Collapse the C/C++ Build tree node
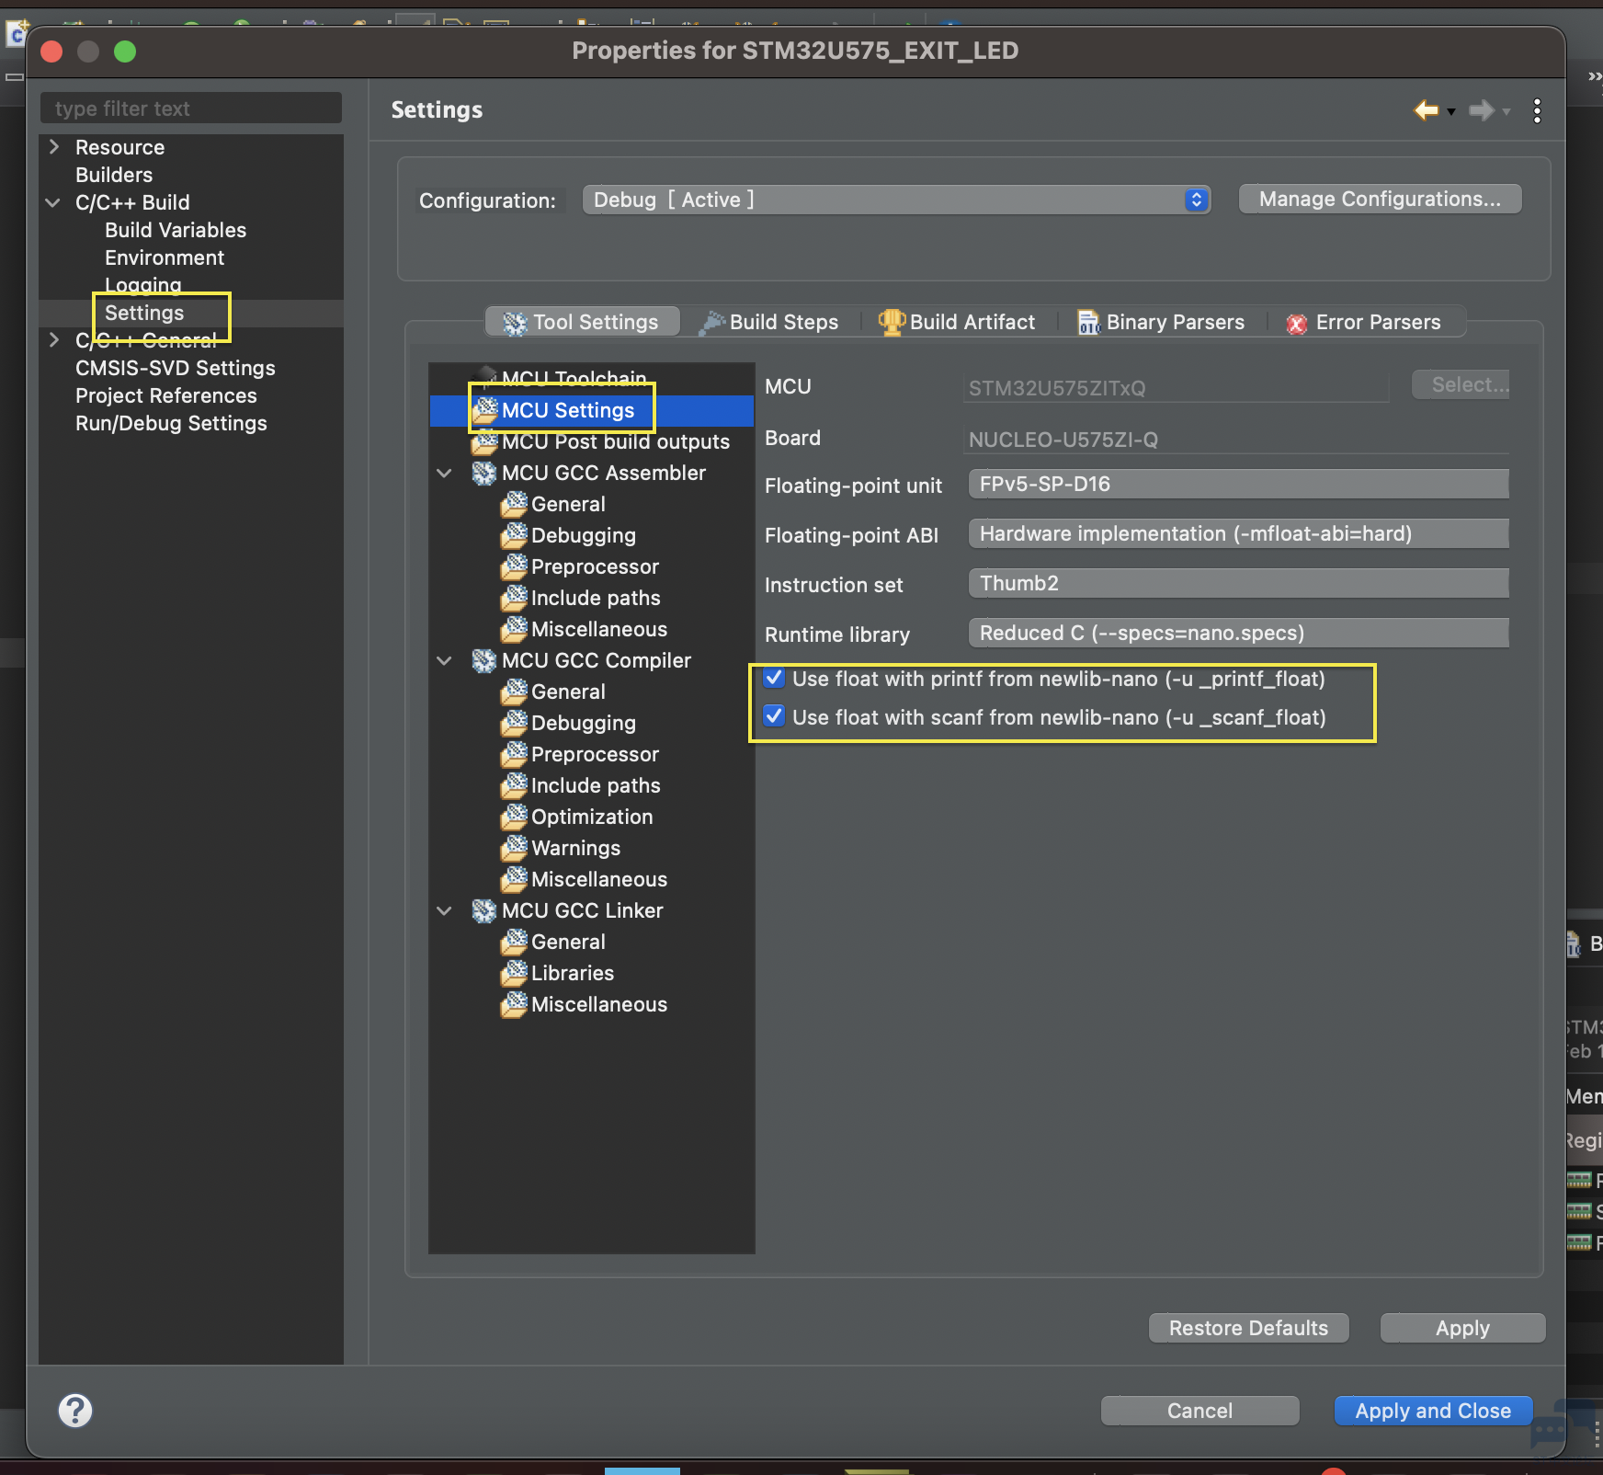The width and height of the screenshot is (1603, 1475). (x=53, y=202)
